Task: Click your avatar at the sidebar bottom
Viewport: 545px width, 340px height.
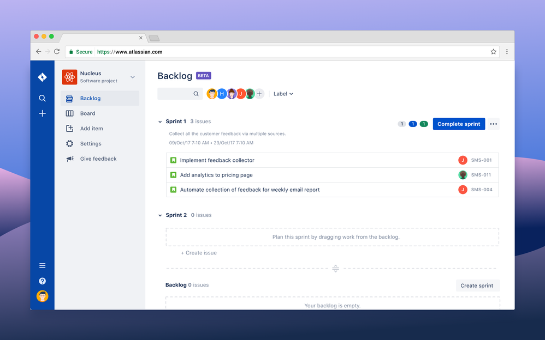Action: pos(42,296)
